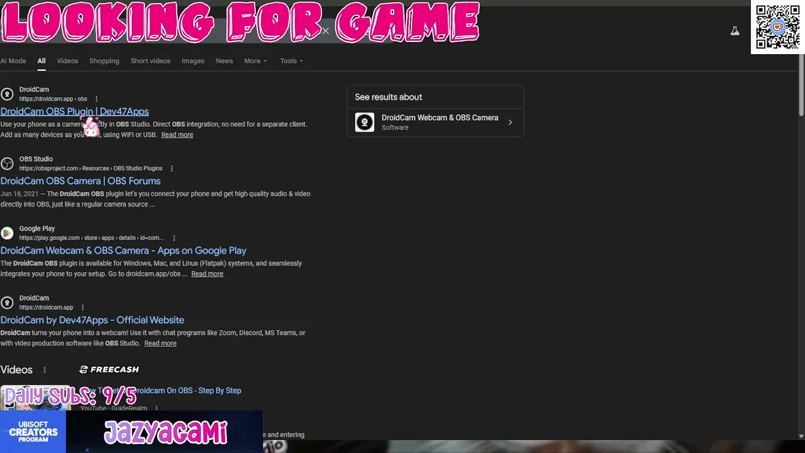Click obsproject.com › Resources breadcrumb text
Viewport: 805px width, 453px height.
tap(91, 169)
